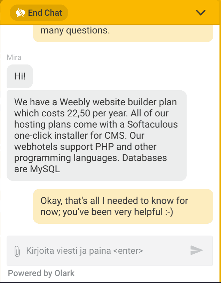The image size is (221, 283).
Task: Click Mira's Weebly website builder message
Action: point(97,135)
